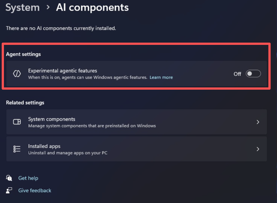Expand Installed apps with its chevron
The width and height of the screenshot is (277, 203).
pos(258,149)
